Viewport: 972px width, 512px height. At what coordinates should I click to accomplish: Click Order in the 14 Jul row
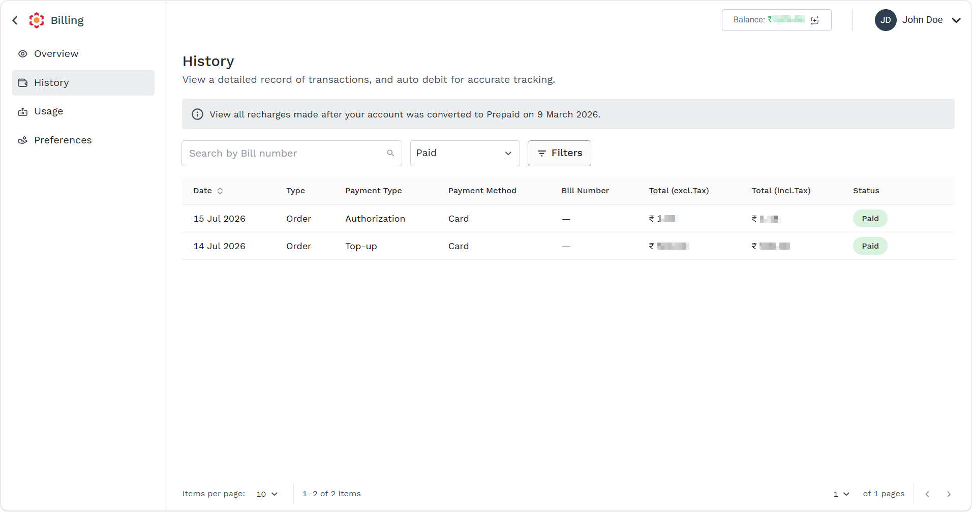point(298,246)
